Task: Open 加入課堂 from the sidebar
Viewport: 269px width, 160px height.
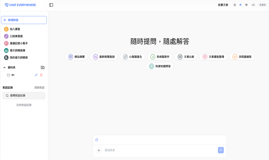Action: pos(12,29)
